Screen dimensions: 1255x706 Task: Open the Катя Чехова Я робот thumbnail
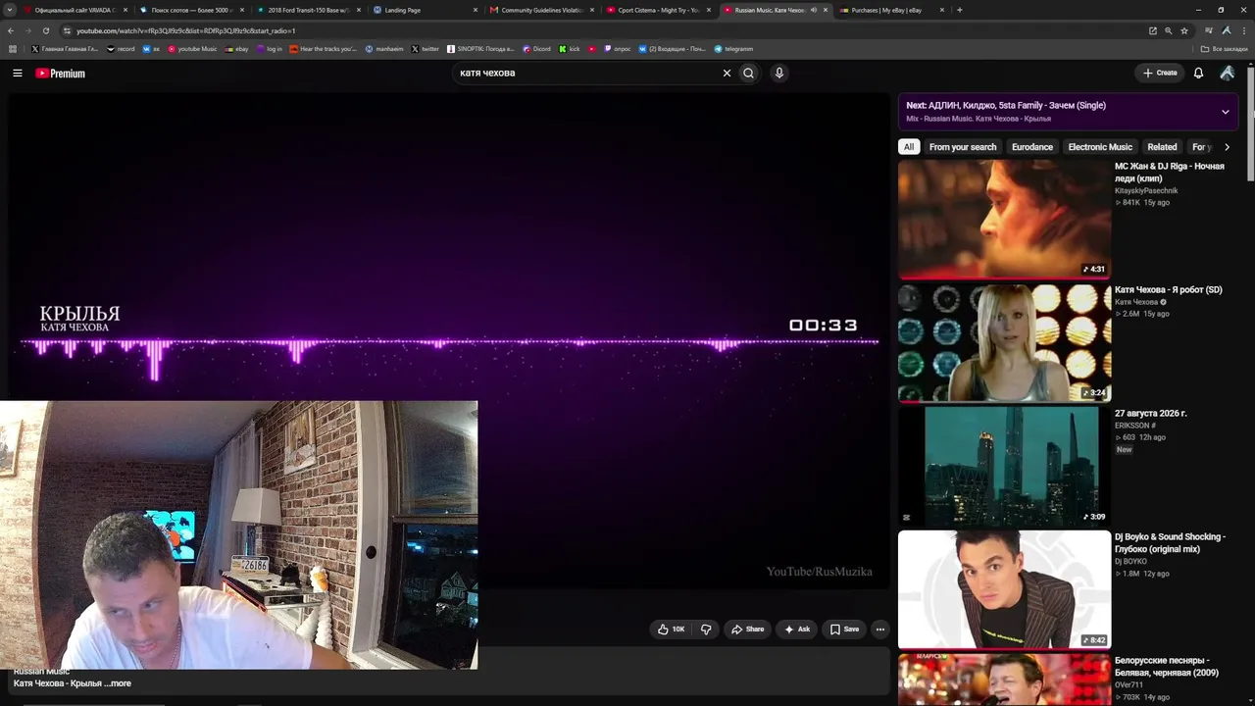(x=1004, y=343)
